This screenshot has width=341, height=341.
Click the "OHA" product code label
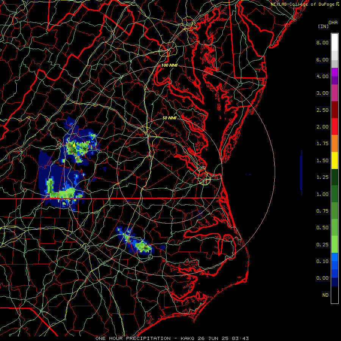click(333, 23)
